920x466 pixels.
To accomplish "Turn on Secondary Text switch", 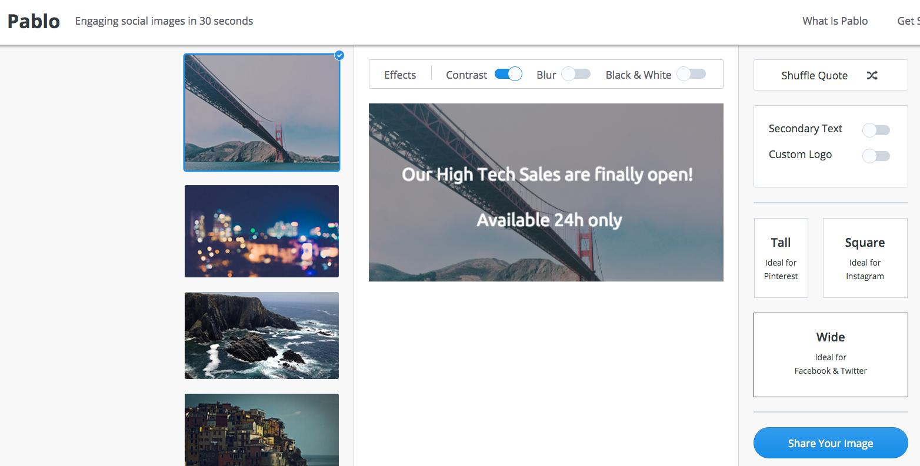I will pyautogui.click(x=876, y=130).
